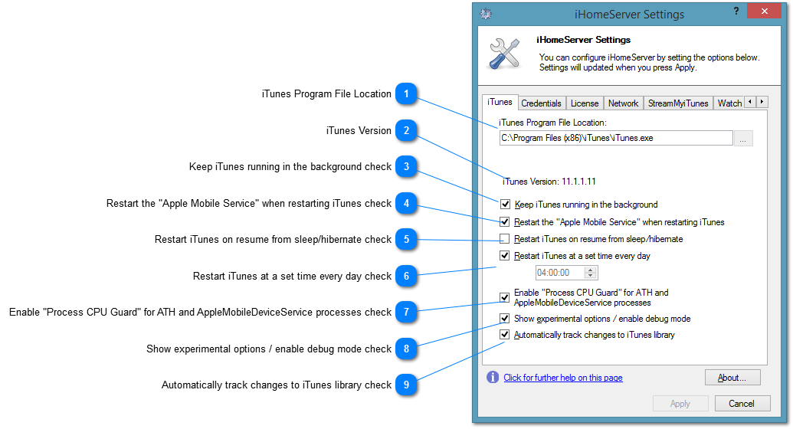Uncheck Keep iTunes running in the background

[x=505, y=205]
